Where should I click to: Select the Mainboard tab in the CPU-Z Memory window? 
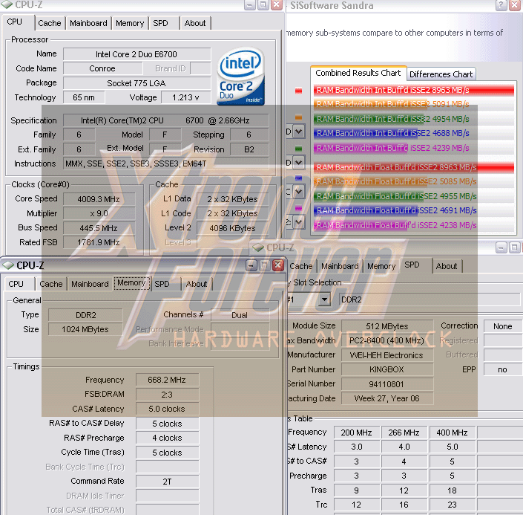[90, 284]
